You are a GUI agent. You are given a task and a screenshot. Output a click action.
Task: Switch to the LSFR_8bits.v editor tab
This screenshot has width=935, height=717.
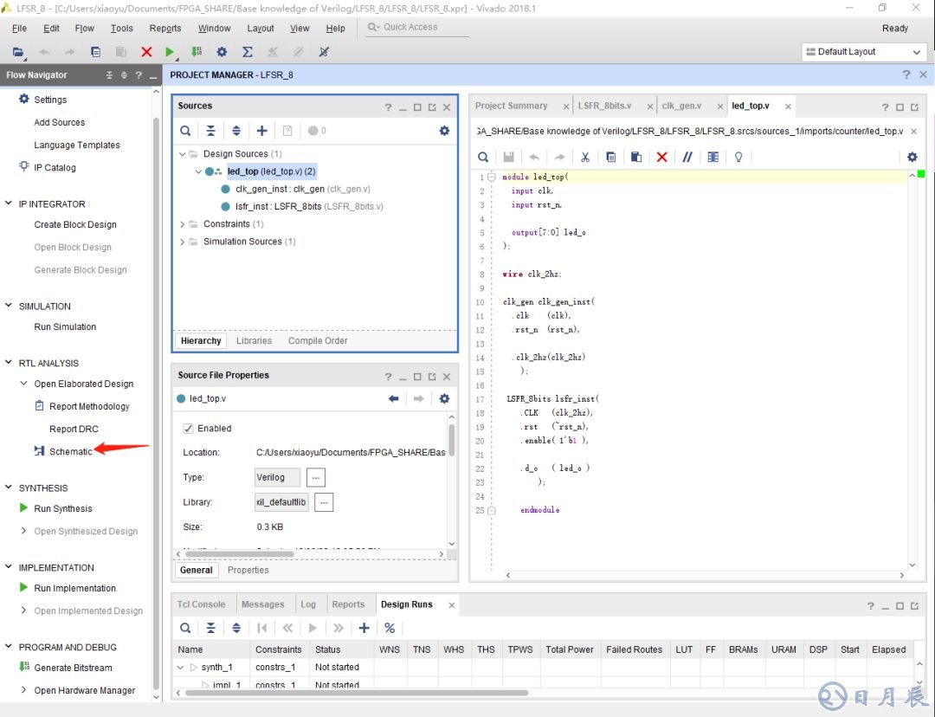point(604,106)
